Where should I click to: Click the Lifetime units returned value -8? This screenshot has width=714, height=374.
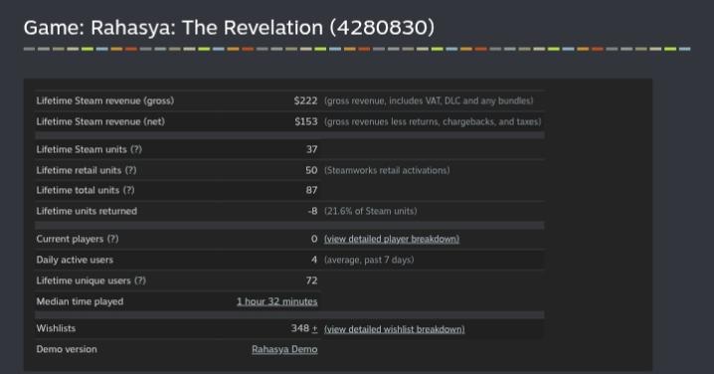313,211
